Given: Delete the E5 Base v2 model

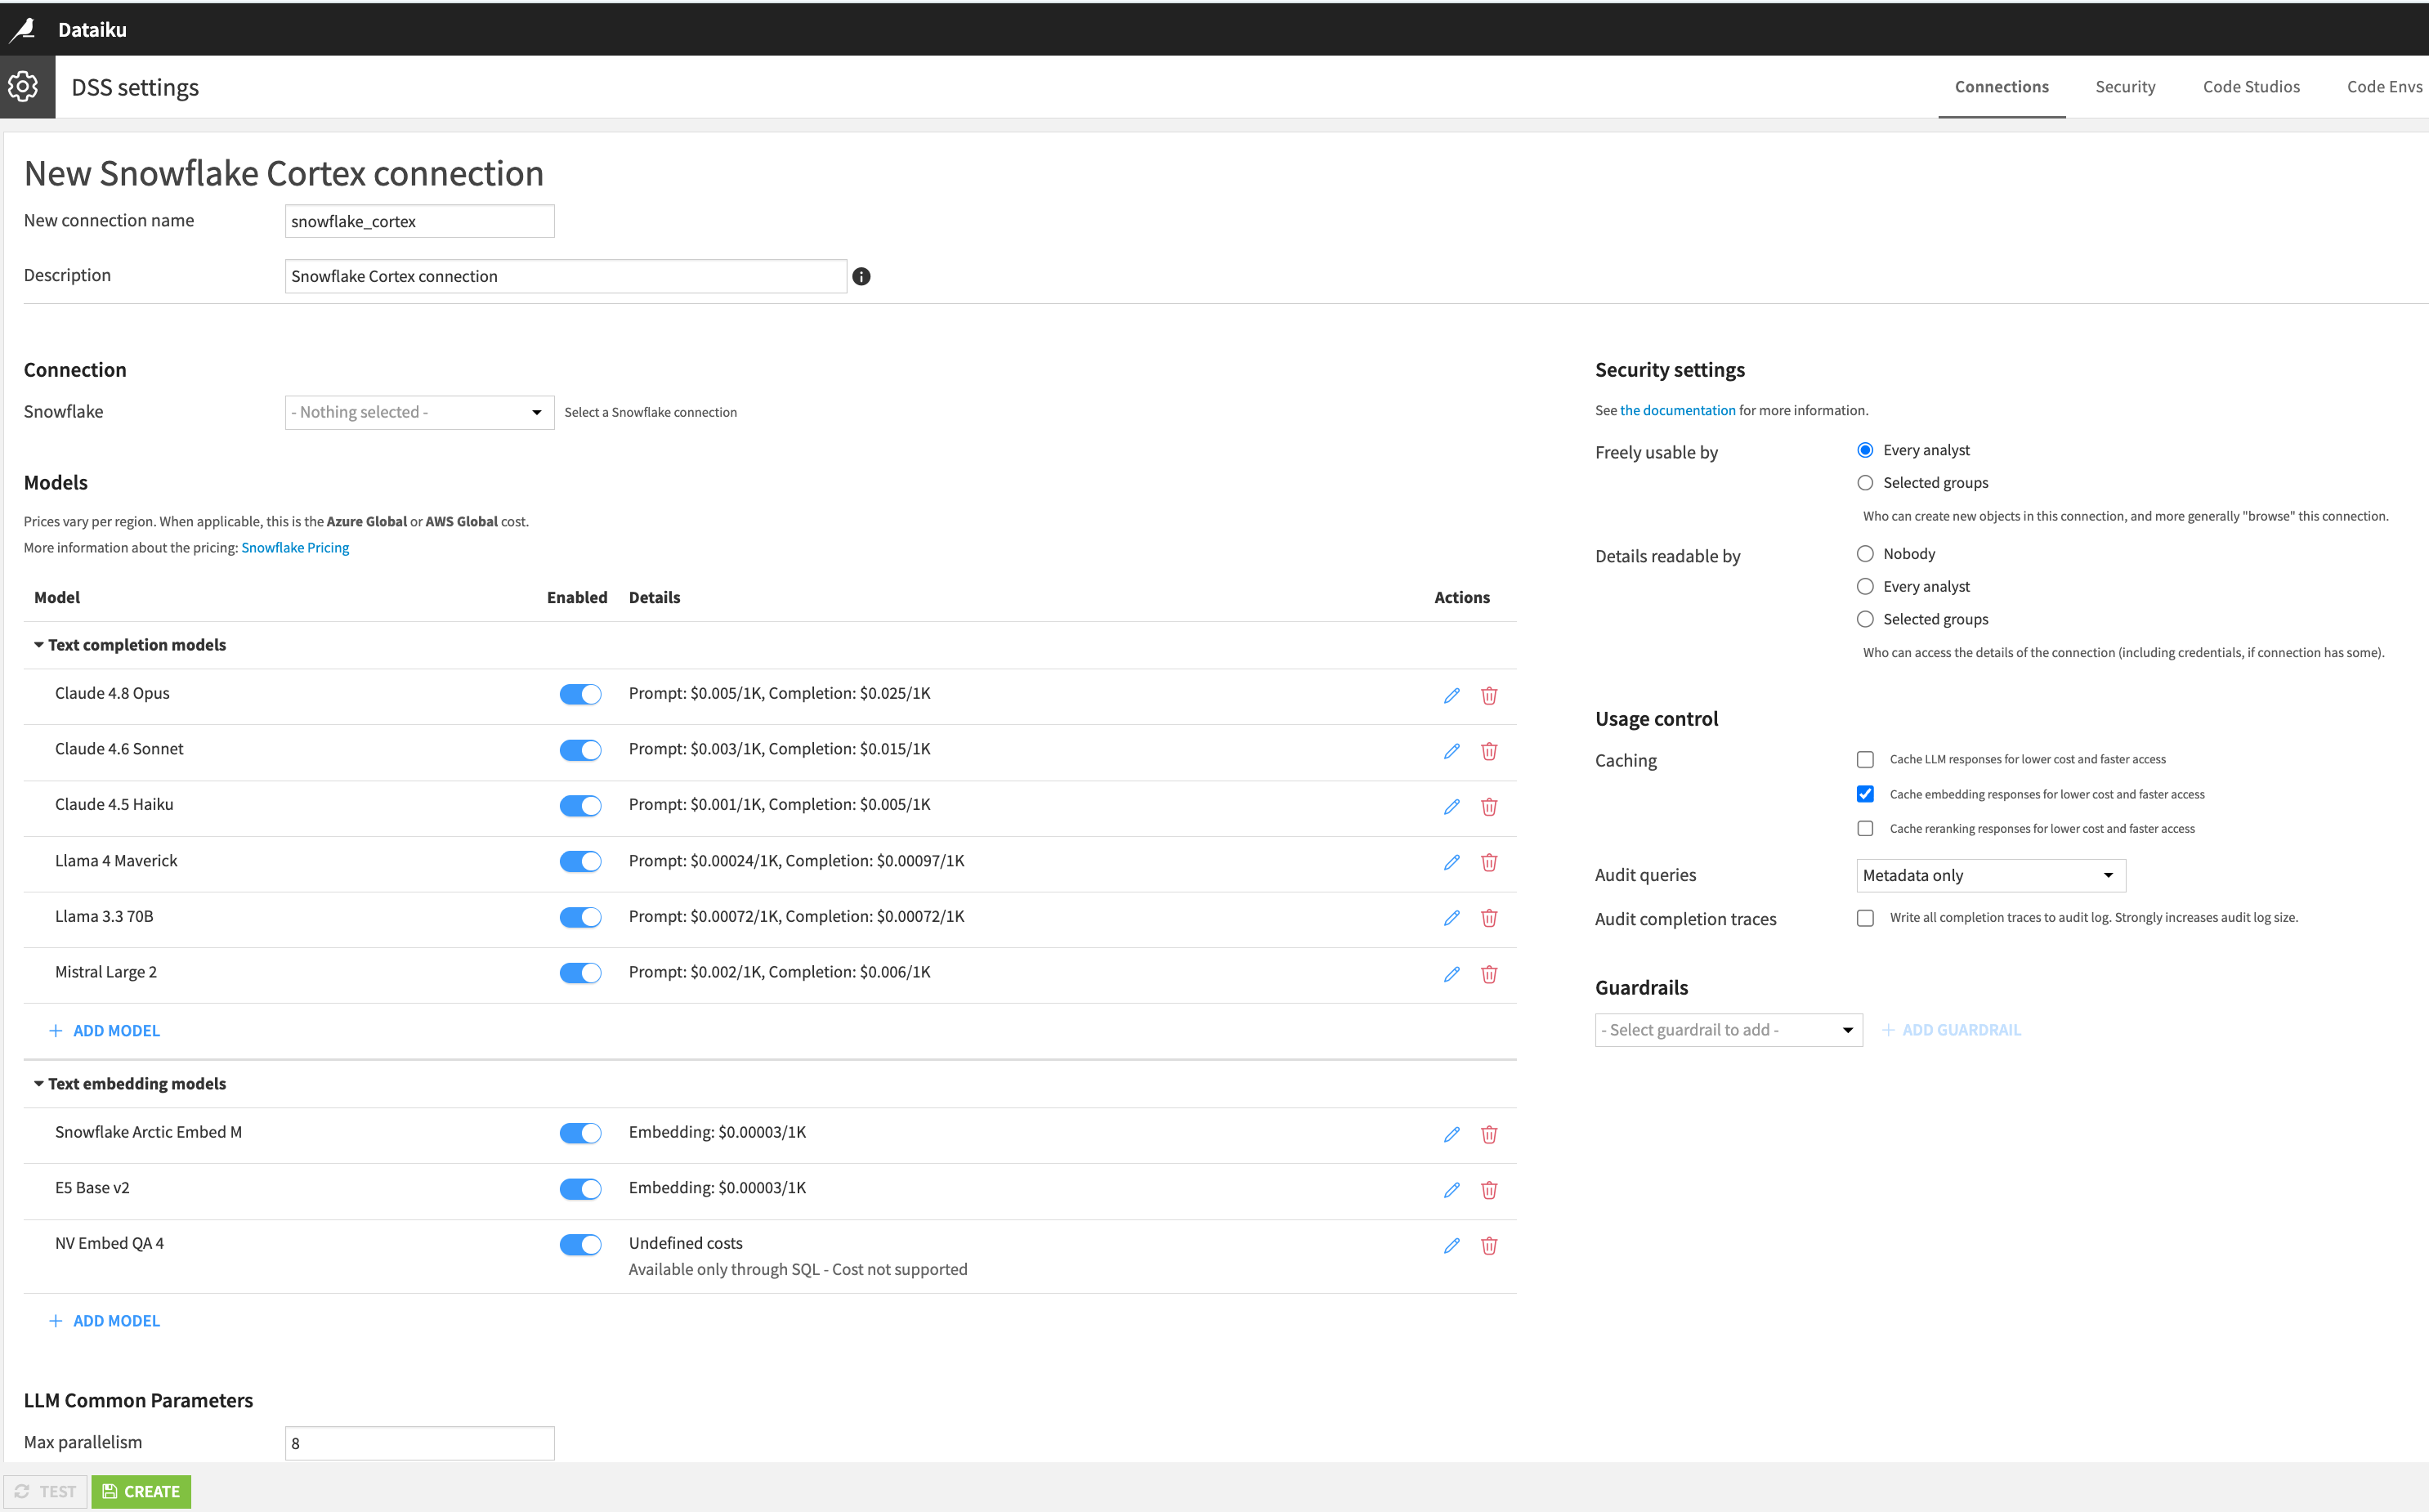Looking at the screenshot, I should pos(1489,1190).
